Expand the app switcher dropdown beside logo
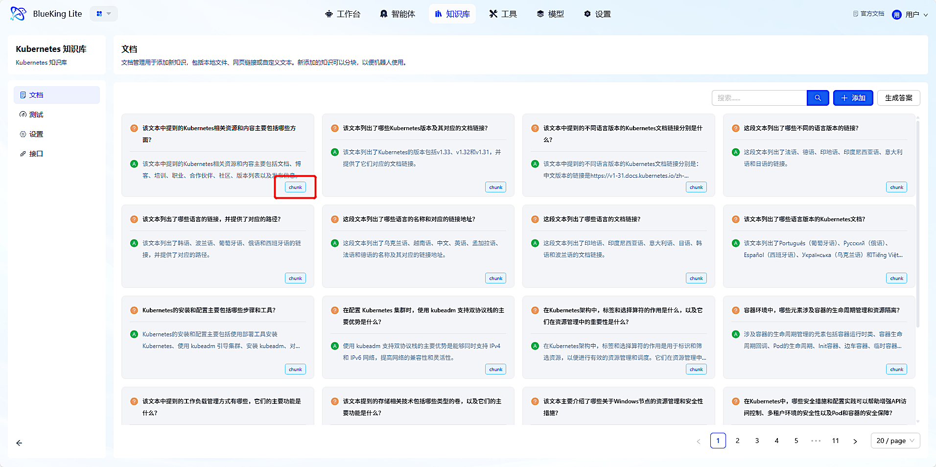 (x=103, y=14)
